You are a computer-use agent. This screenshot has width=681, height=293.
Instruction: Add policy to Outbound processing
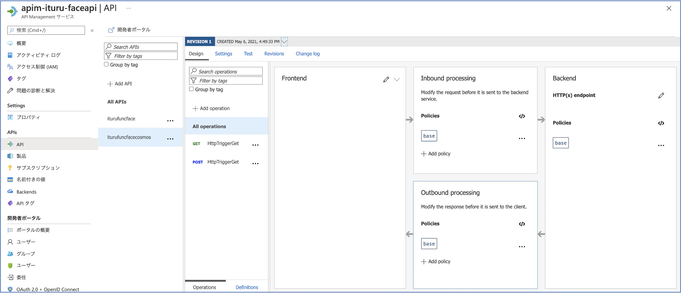[436, 262]
